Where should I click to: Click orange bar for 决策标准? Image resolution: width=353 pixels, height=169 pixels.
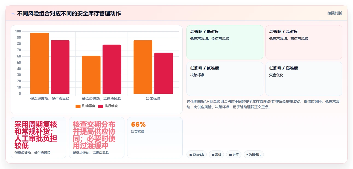tap(143, 67)
